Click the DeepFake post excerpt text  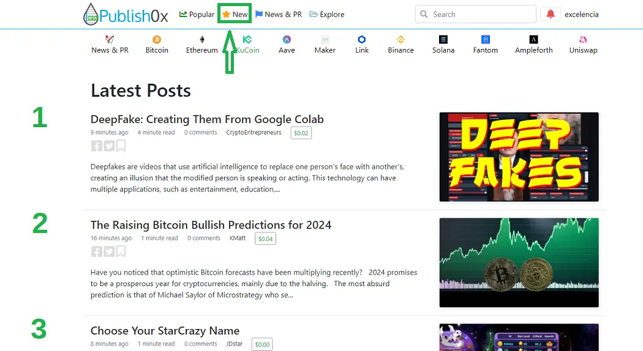[x=247, y=178]
